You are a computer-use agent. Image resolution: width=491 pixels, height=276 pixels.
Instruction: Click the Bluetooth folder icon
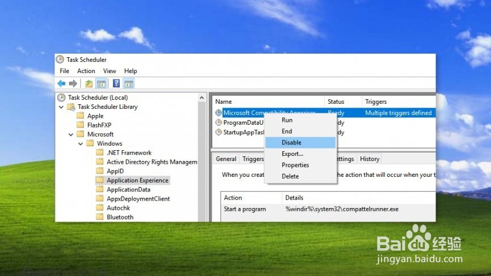(100, 217)
